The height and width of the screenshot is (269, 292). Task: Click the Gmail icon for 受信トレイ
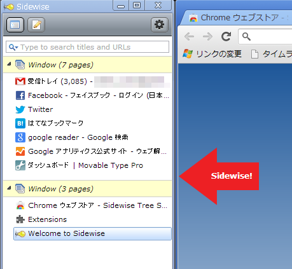click(x=20, y=81)
